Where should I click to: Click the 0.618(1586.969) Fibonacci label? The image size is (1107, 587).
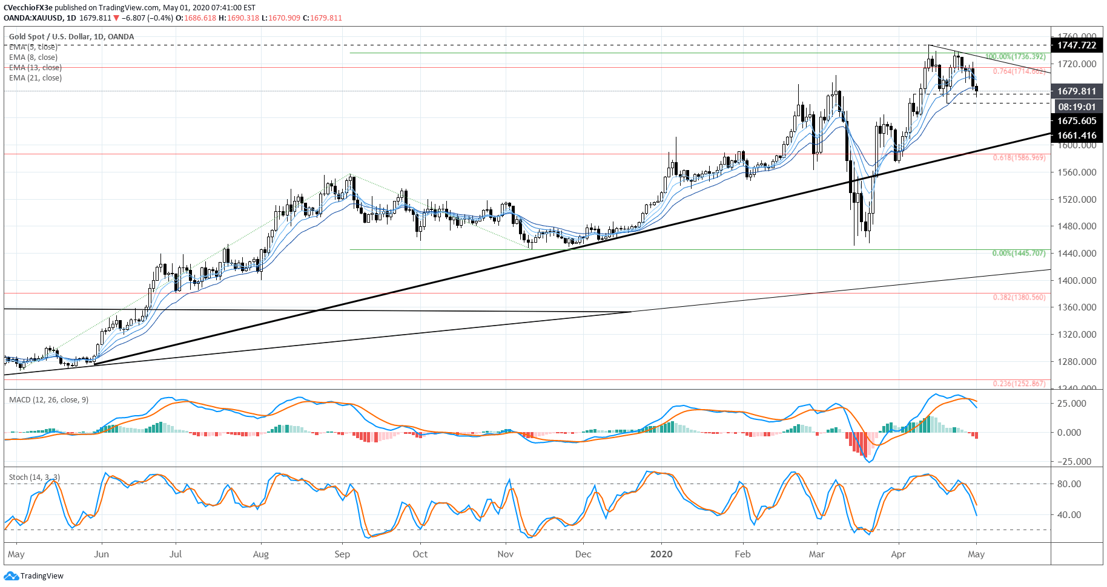click(1019, 158)
